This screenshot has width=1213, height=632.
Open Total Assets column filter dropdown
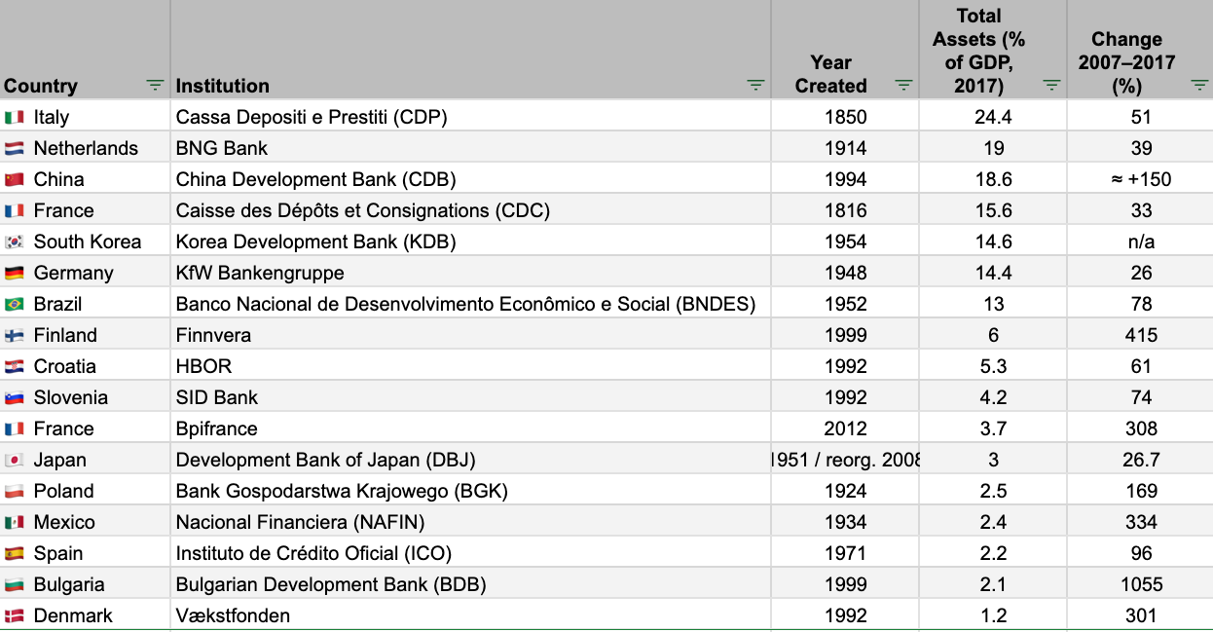pos(1051,86)
